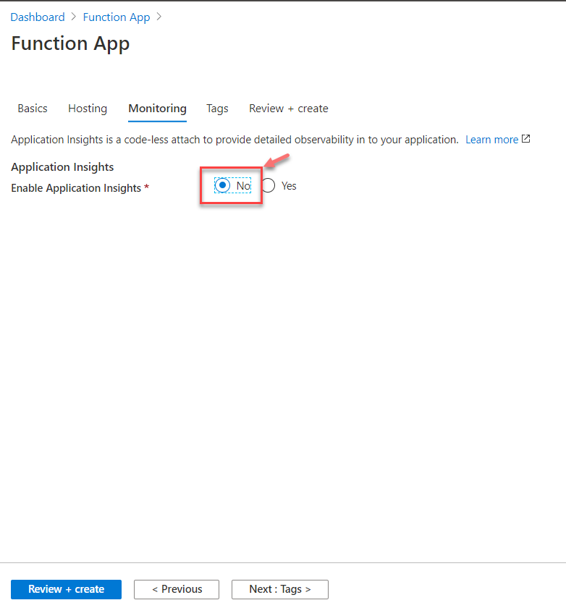The width and height of the screenshot is (566, 608).
Task: Enable Application Insights with Yes option
Action: click(269, 186)
